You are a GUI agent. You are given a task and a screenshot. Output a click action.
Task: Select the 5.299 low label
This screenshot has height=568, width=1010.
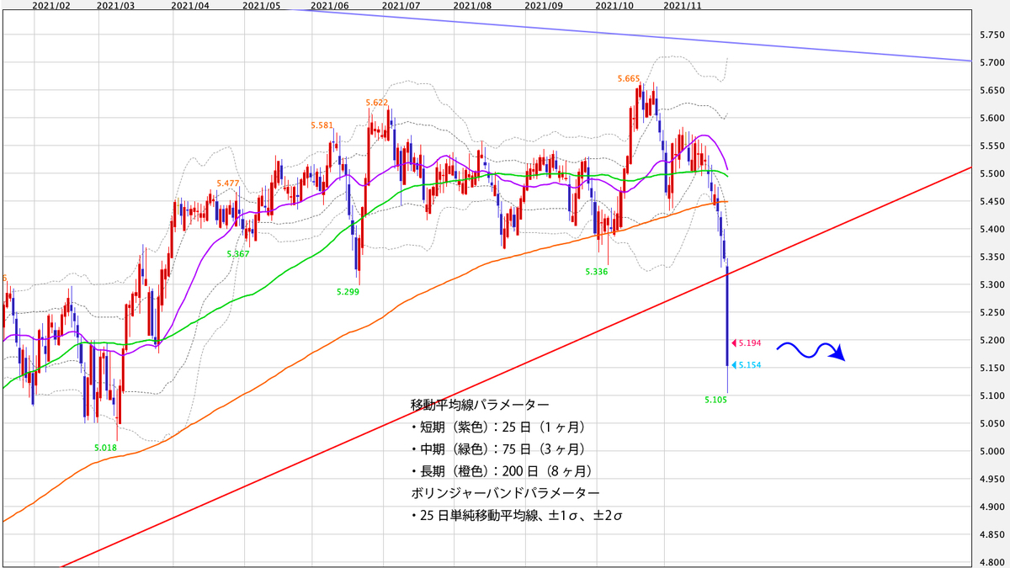click(348, 291)
